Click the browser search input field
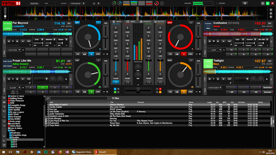Screen dimensions: 276x155 [x=79, y=98]
